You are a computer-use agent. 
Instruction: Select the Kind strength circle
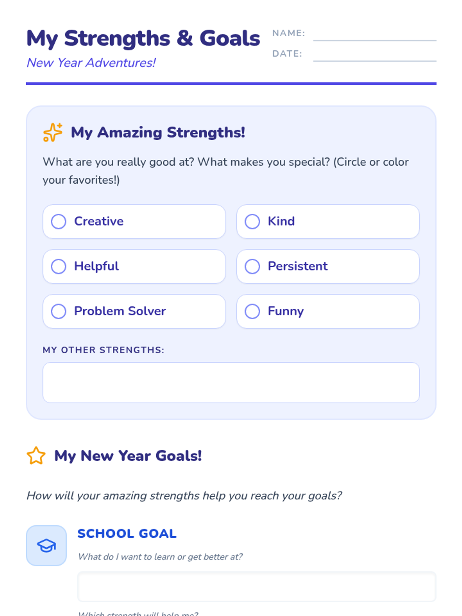pyautogui.click(x=252, y=221)
